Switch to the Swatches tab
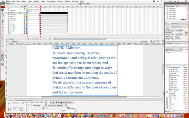Image resolution: width=189 pixels, height=118 pixels. click(x=174, y=23)
